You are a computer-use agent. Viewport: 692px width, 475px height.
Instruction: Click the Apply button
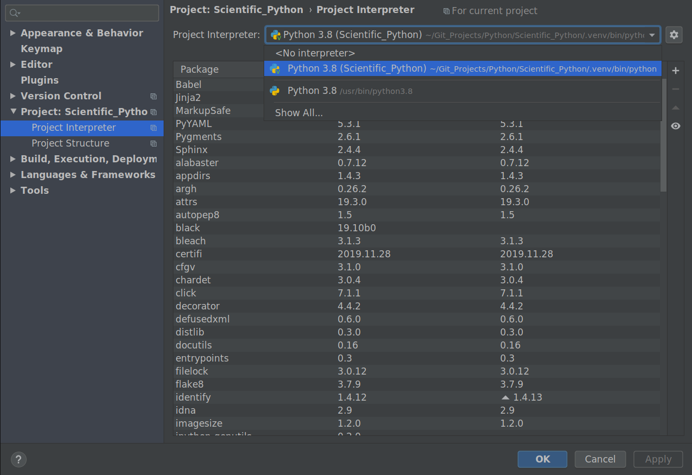[658, 459]
